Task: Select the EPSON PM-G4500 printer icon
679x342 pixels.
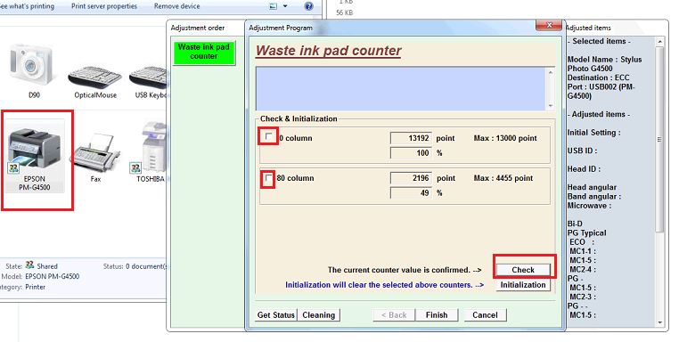Action: click(35, 156)
